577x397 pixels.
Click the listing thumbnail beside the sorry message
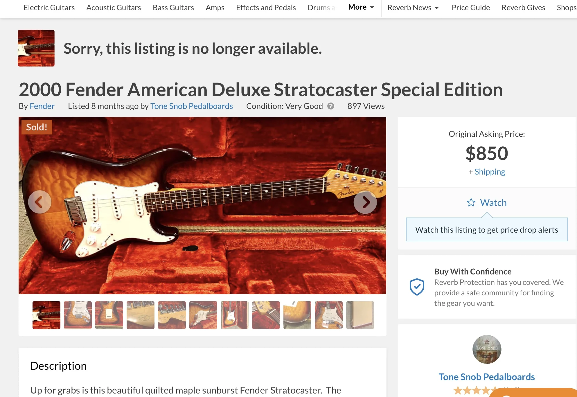pos(36,48)
